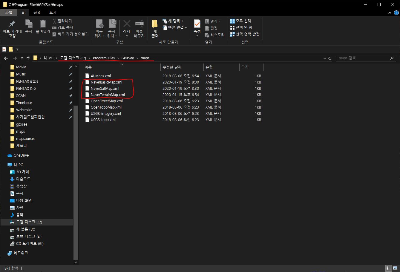Invert the selection with 선택 영역 반전
This screenshot has height=272, width=400.
click(245, 34)
